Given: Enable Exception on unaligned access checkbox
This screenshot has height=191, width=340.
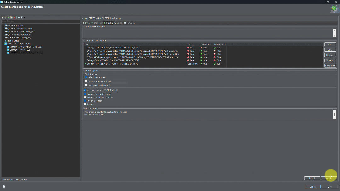Looking at the screenshot, I should point(85,97).
